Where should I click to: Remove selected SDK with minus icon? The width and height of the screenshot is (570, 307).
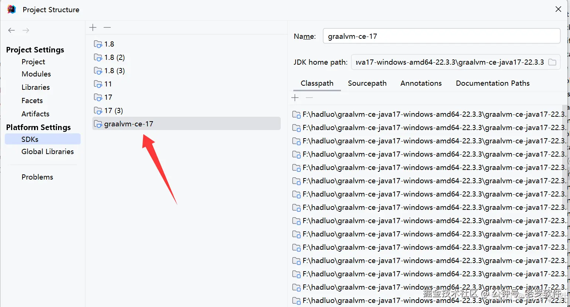(107, 27)
